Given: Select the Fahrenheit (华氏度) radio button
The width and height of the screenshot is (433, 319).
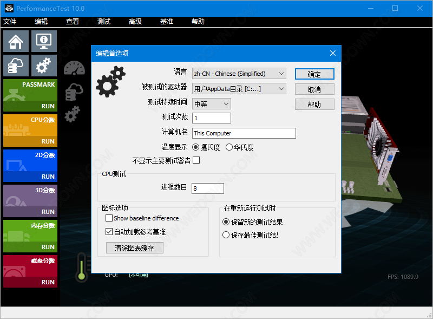Looking at the screenshot, I should (229, 147).
